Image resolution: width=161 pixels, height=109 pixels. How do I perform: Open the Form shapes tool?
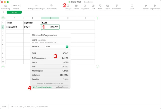100,6
